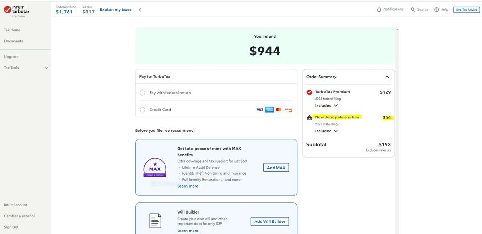Image resolution: width=482 pixels, height=234 pixels.
Task: Click Sign Out in the sidebar
Action: click(11, 227)
